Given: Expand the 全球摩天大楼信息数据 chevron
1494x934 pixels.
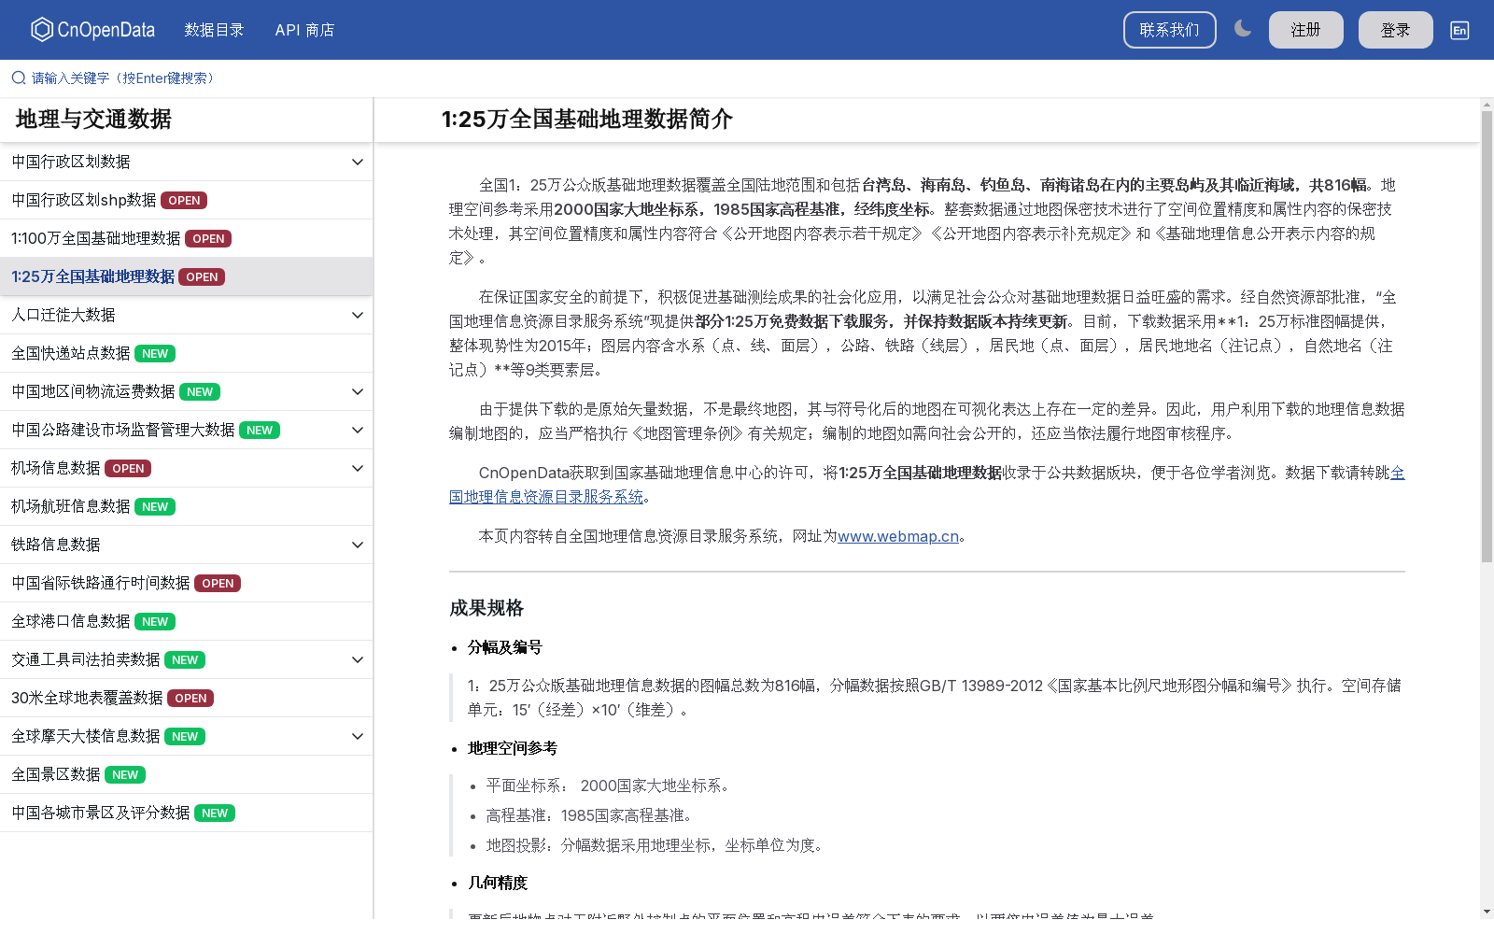Looking at the screenshot, I should (357, 736).
